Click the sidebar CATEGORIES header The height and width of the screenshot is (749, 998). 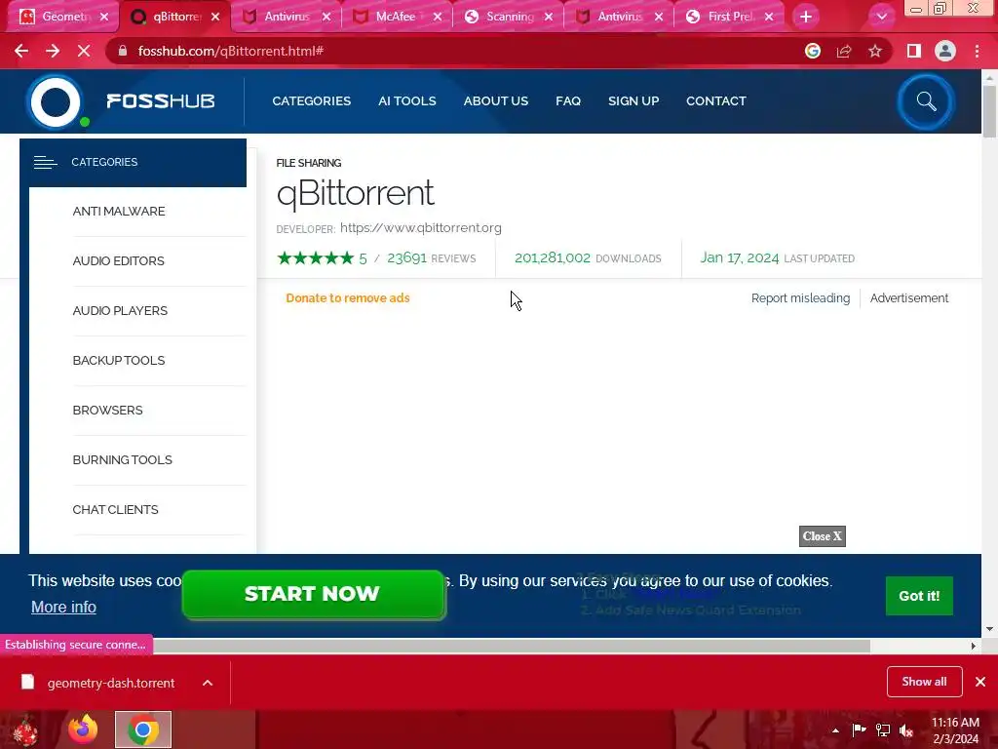(133, 163)
